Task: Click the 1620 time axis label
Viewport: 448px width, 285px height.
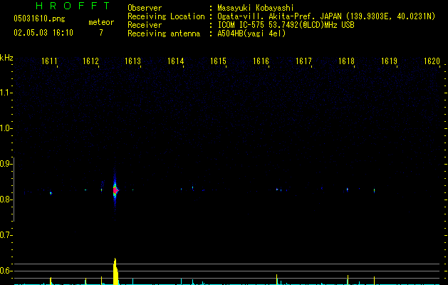Action: coord(432,61)
